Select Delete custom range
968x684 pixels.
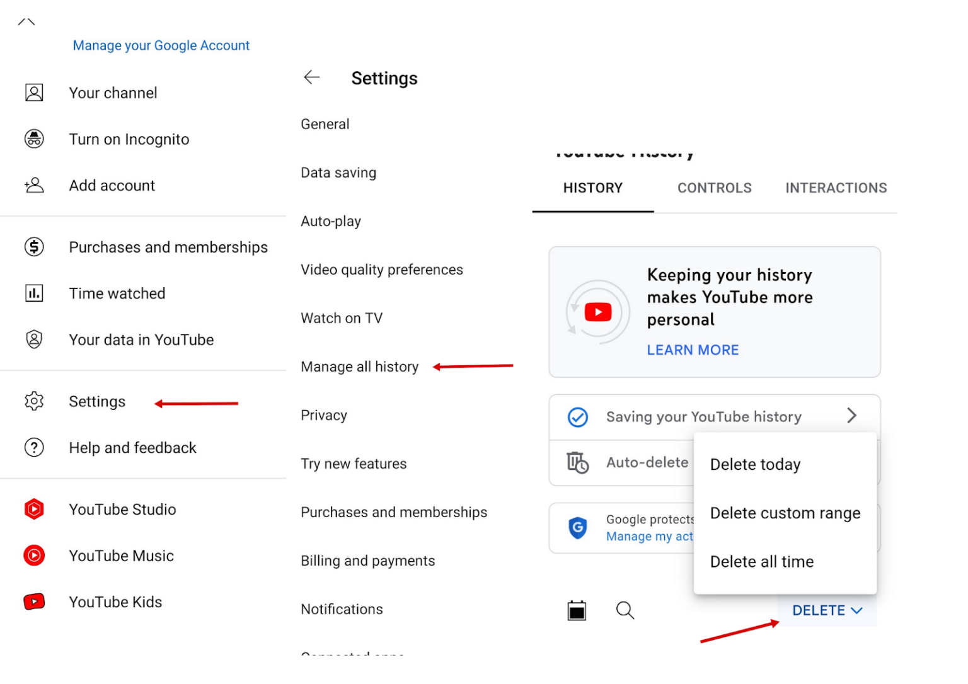(x=785, y=513)
